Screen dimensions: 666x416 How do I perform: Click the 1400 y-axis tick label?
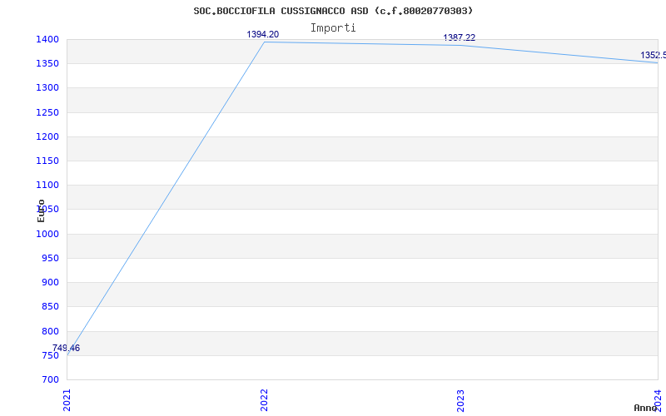click(47, 39)
